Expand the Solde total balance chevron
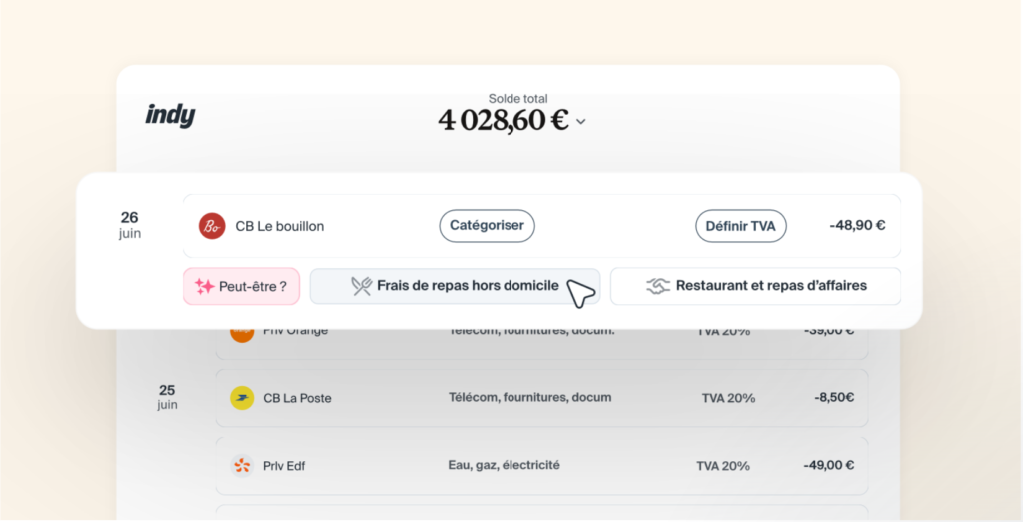The image size is (1023, 522). (580, 121)
